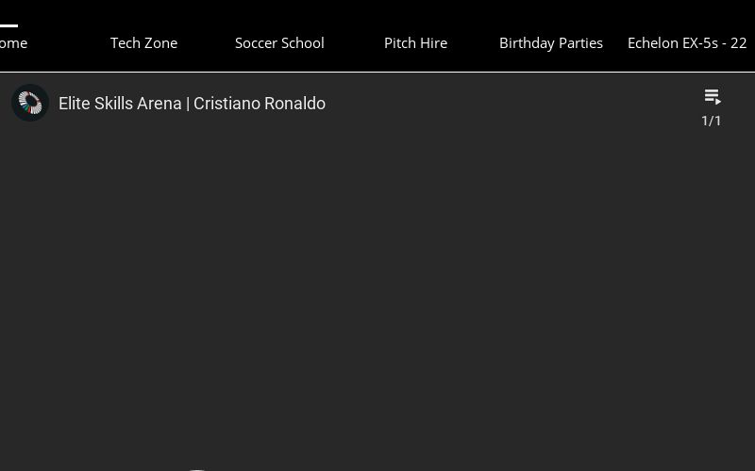Viewport: 755px width, 471px height.
Task: Click the word 'Zone' in the nav bar
Action: click(160, 43)
